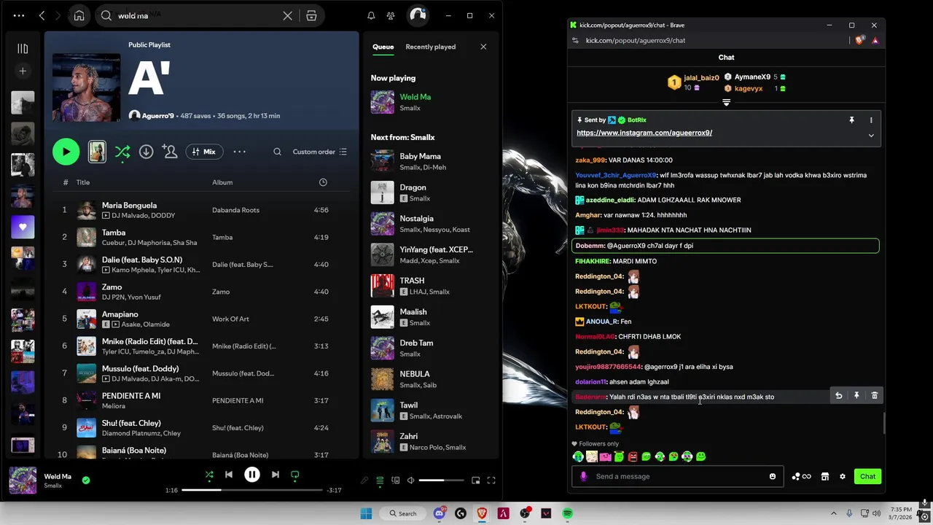Open the Kick chat settings gear

[843, 476]
